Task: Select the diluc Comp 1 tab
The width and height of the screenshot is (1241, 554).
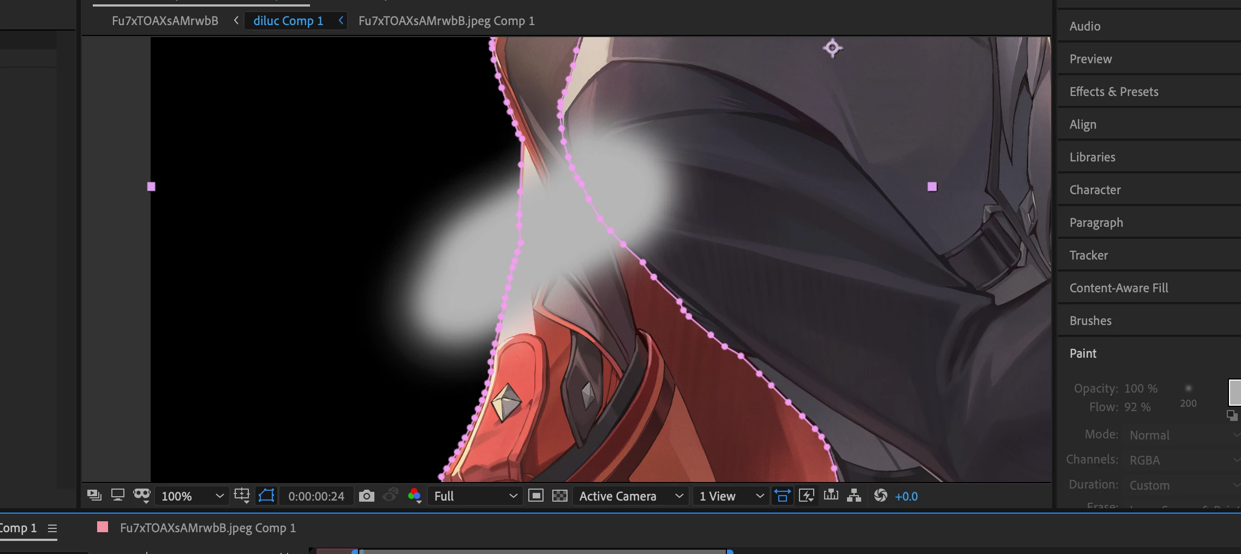Action: coord(288,21)
